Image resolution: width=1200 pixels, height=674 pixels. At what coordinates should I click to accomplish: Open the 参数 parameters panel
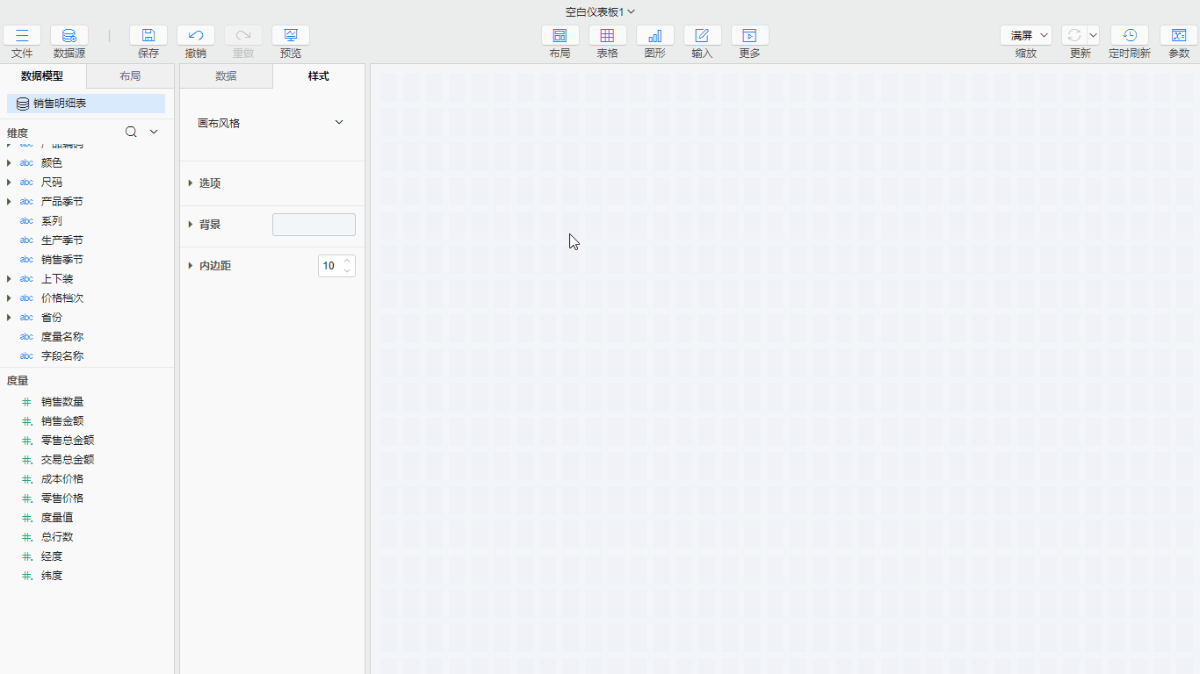pyautogui.click(x=1179, y=36)
